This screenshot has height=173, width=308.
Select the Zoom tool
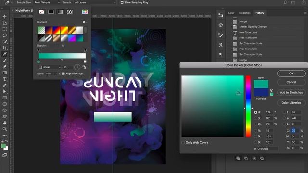point(5,129)
